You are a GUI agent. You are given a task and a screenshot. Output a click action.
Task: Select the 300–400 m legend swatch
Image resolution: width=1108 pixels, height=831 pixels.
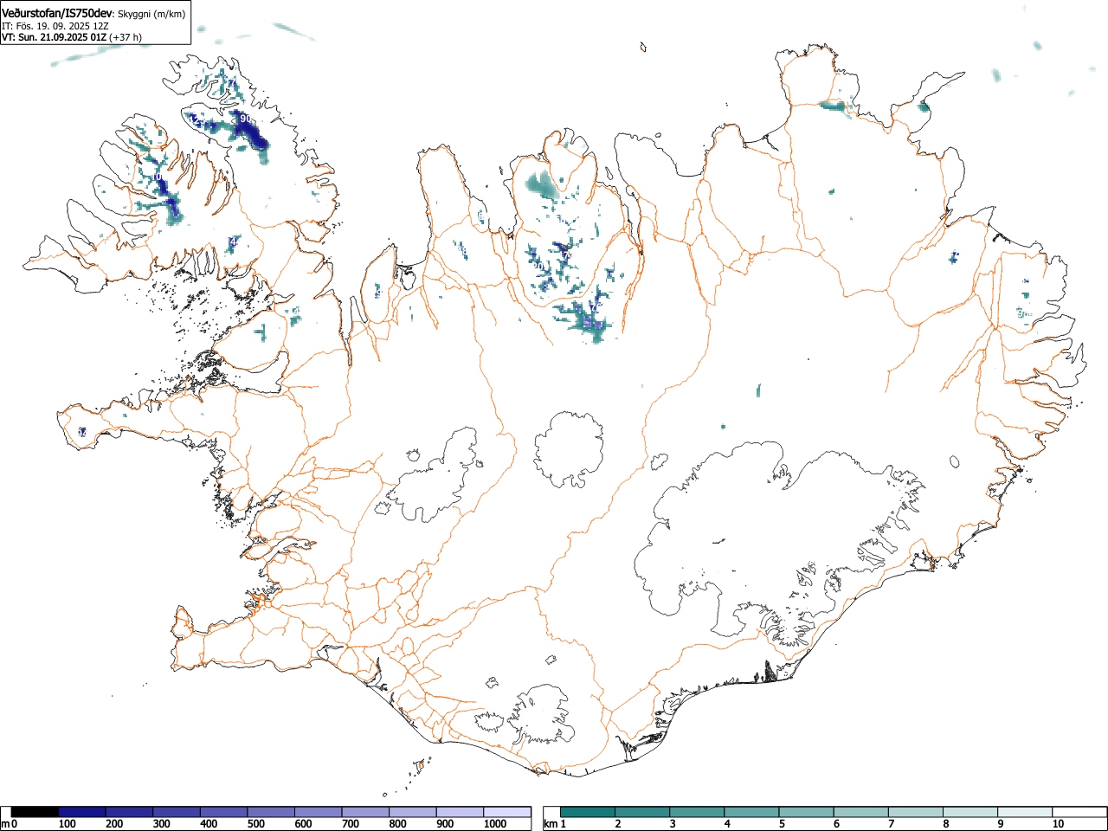(176, 812)
